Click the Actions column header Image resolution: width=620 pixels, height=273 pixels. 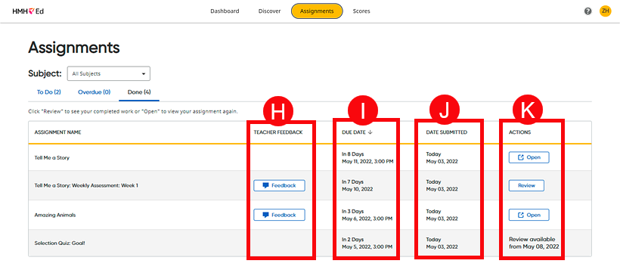[519, 132]
